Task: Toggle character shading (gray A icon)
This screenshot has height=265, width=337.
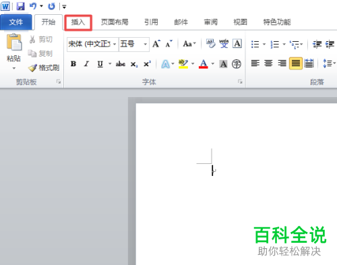Action: pyautogui.click(x=223, y=64)
